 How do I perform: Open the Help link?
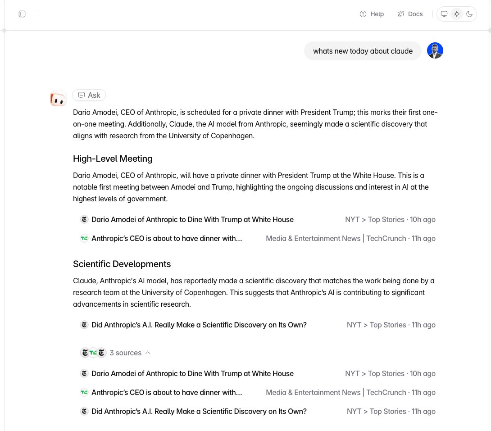pos(372,14)
